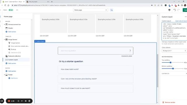The width and height of the screenshot is (187, 105).
Task: Add block under Footer
Action: click(x=13, y=78)
